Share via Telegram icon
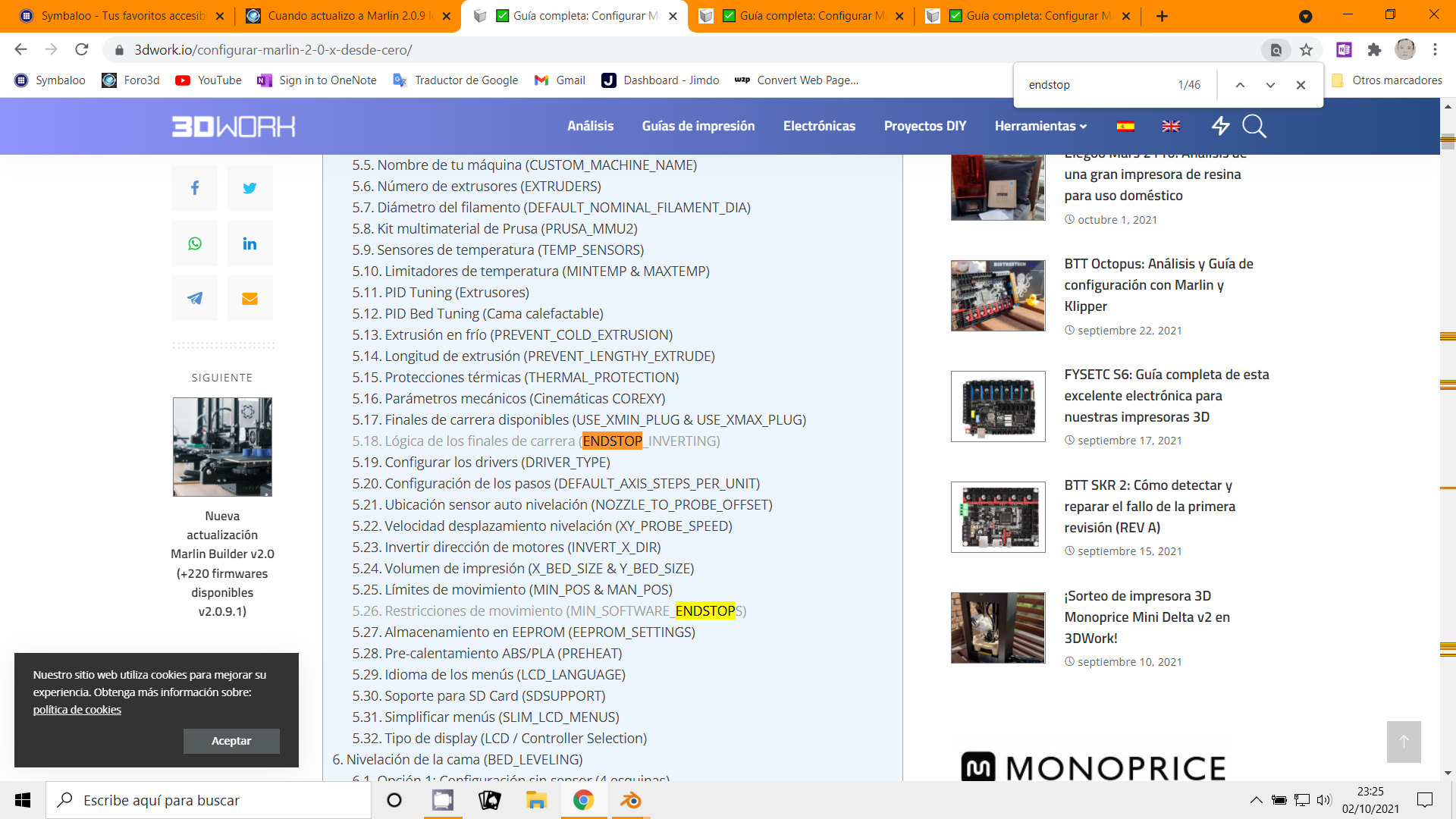 click(195, 298)
